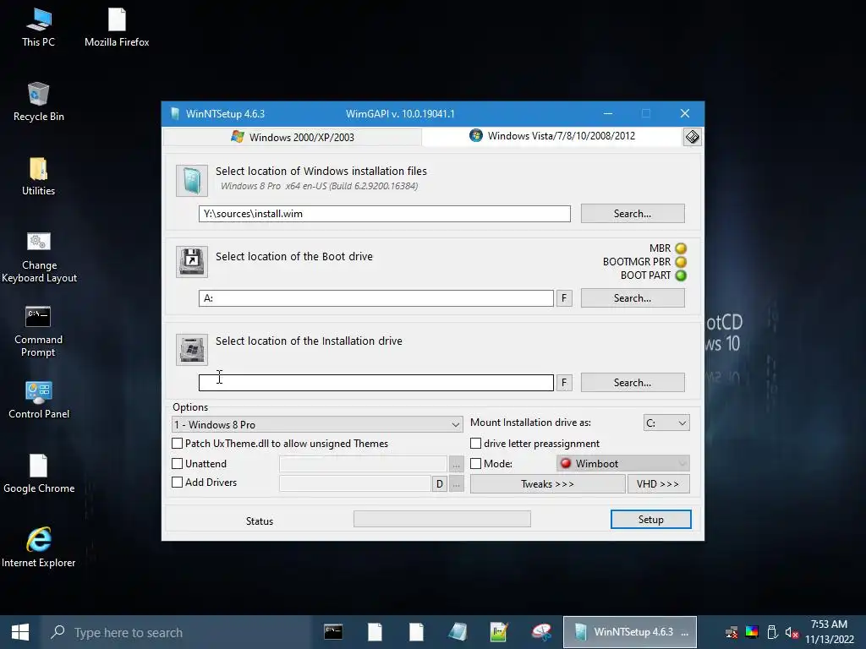Image resolution: width=866 pixels, height=649 pixels.
Task: Click browse button beside Unattend field
Action: tap(456, 465)
